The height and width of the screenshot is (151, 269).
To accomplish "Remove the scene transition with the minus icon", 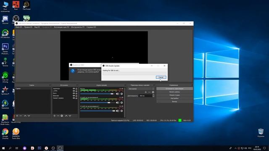I will pyautogui.click(x=149, y=92).
